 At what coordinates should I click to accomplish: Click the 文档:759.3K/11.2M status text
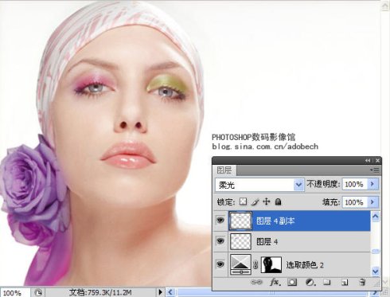[x=100, y=292]
